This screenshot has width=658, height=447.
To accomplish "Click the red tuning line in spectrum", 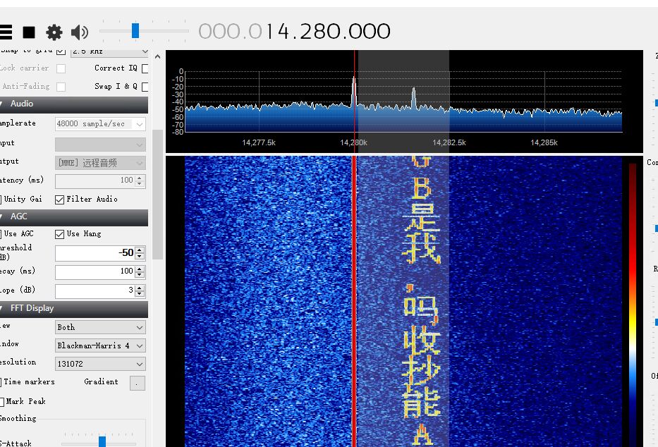I will click(x=355, y=101).
